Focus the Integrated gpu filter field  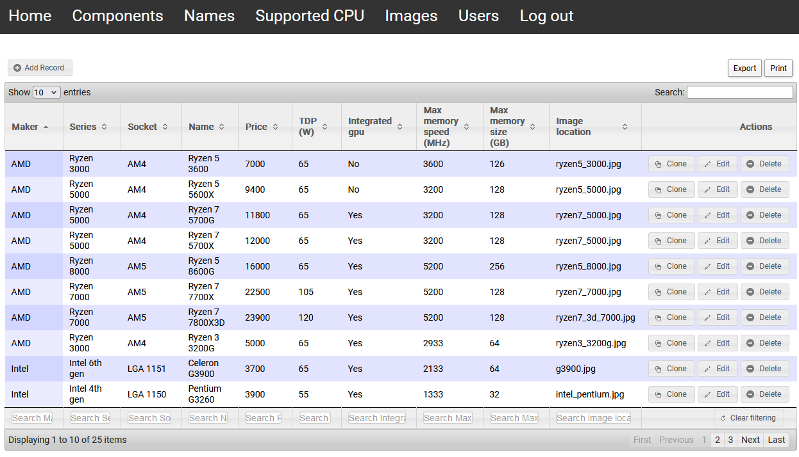pos(377,418)
